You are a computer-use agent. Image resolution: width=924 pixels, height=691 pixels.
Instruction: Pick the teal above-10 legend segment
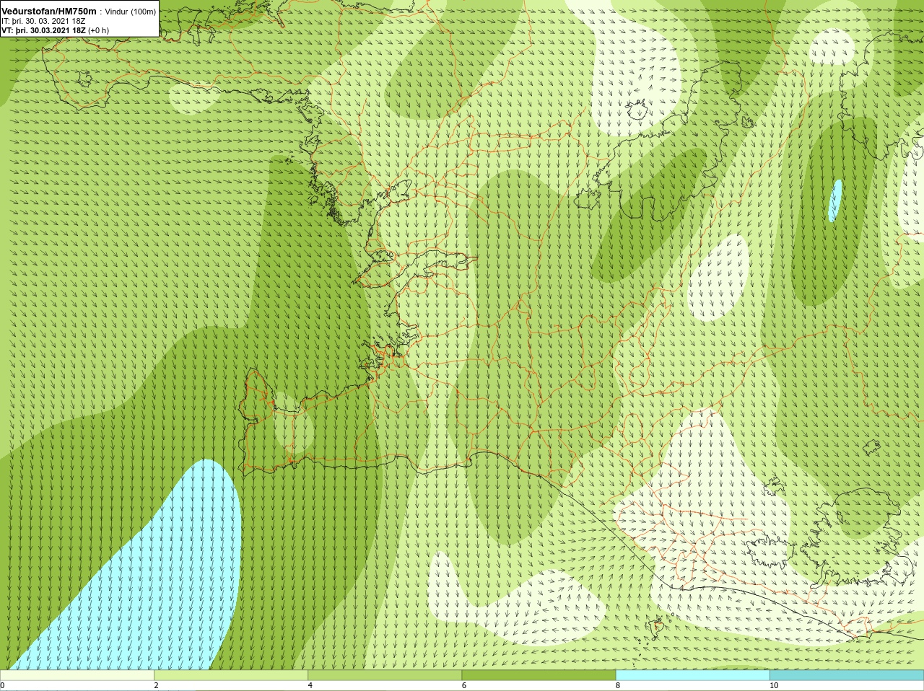coord(847,675)
